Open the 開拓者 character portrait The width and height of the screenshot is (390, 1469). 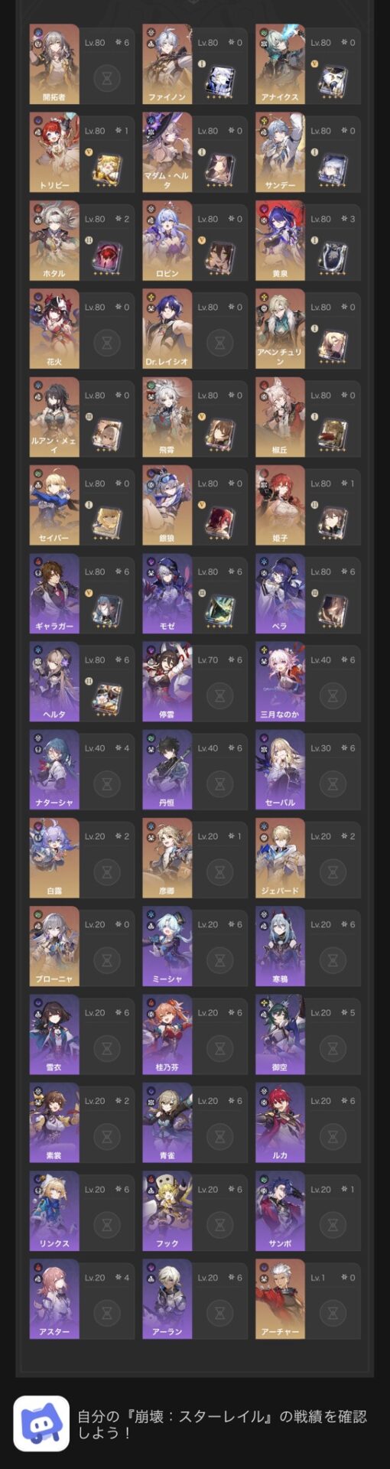point(54,64)
